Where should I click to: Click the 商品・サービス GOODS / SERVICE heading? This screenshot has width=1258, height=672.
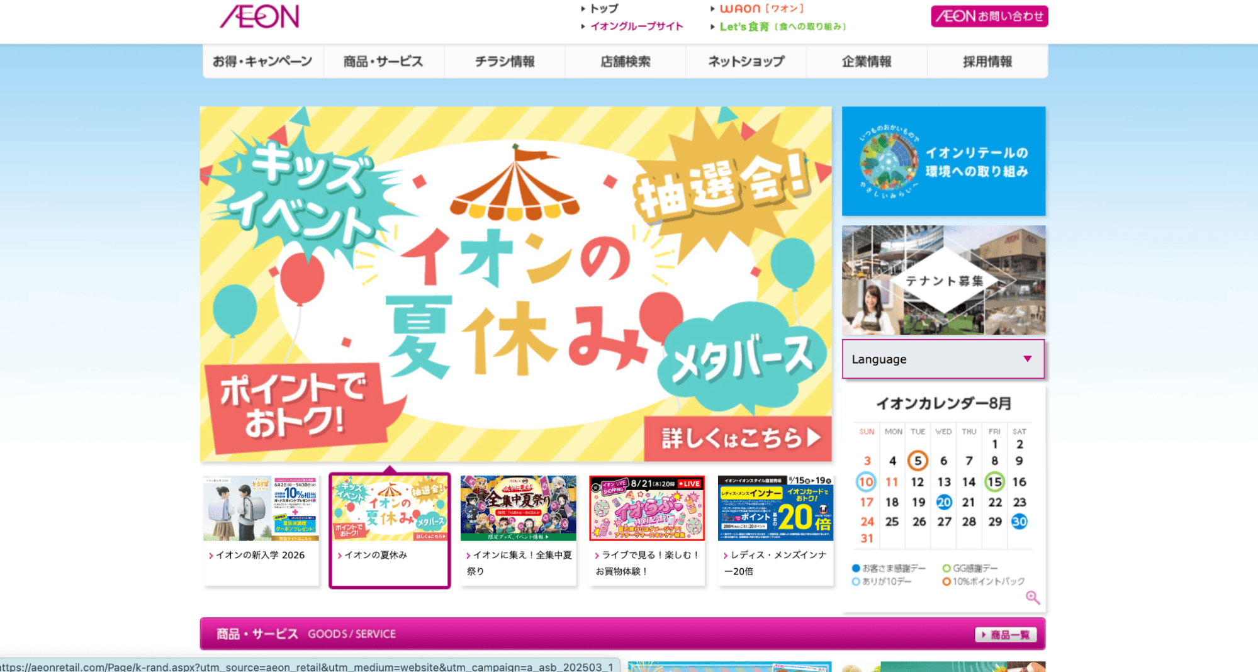pos(306,634)
